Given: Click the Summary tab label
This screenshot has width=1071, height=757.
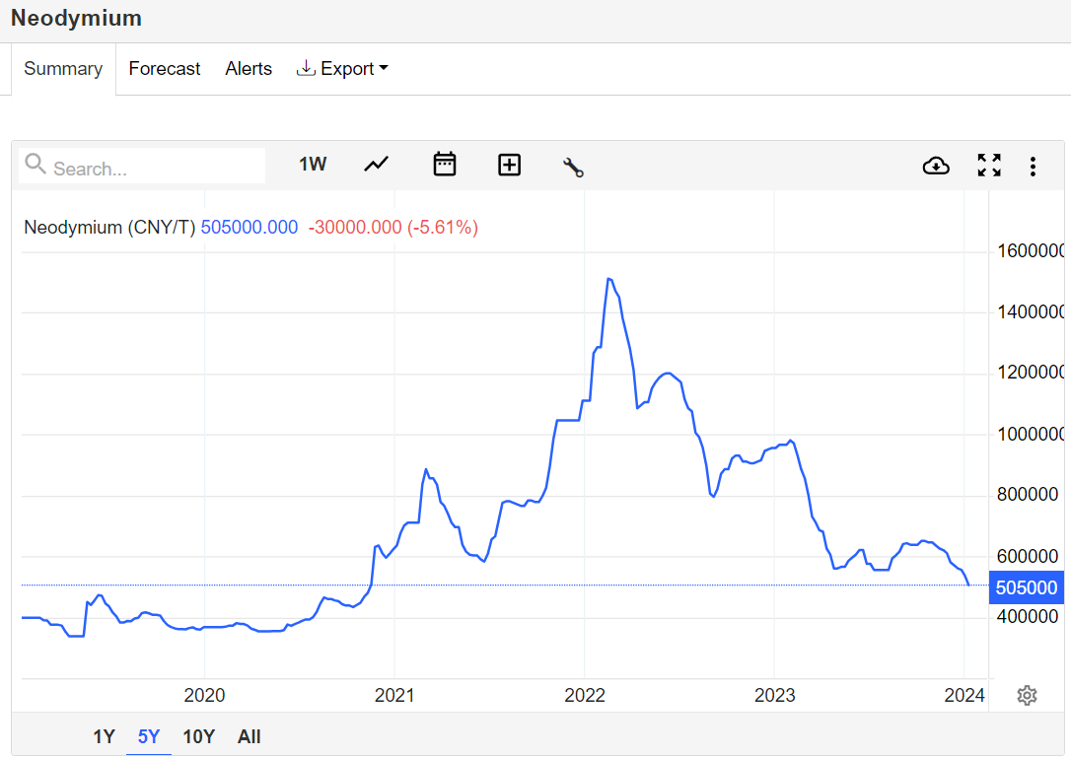Looking at the screenshot, I should click(x=63, y=68).
